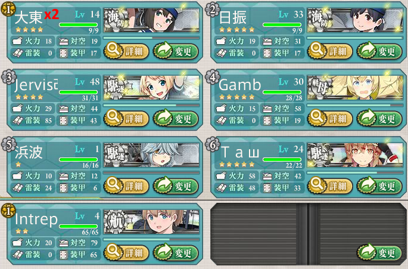Click the 変更 button on empty slot

[x=379, y=252]
